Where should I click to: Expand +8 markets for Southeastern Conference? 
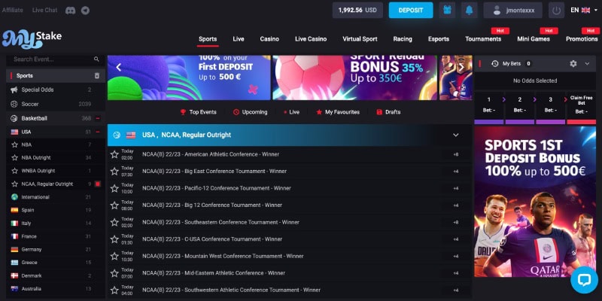coord(456,222)
